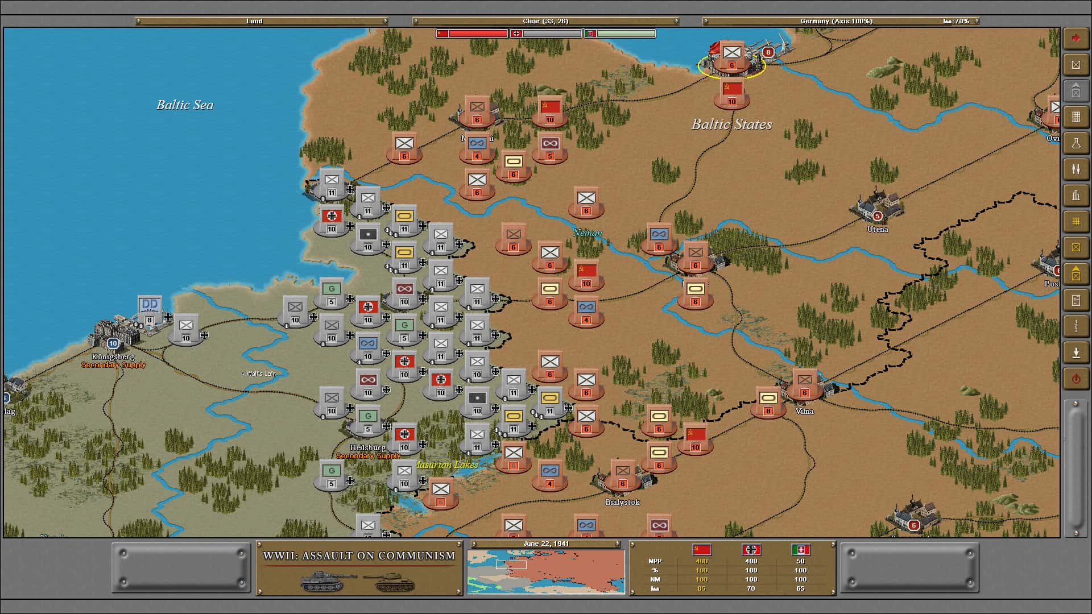This screenshot has height=614, width=1092.
Task: Click the German grey morale bar at top
Action: tap(546, 34)
